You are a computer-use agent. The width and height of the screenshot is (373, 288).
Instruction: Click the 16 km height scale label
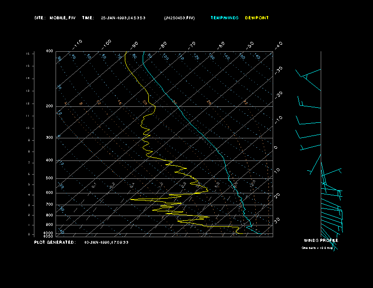pos(28,54)
